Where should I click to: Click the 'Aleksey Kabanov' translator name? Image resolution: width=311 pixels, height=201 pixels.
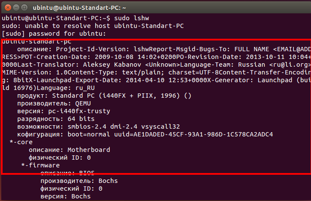(x=112, y=65)
